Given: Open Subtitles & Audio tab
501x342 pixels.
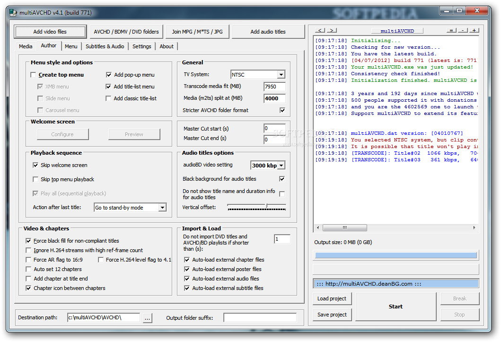Looking at the screenshot, I should pyautogui.click(x=105, y=46).
